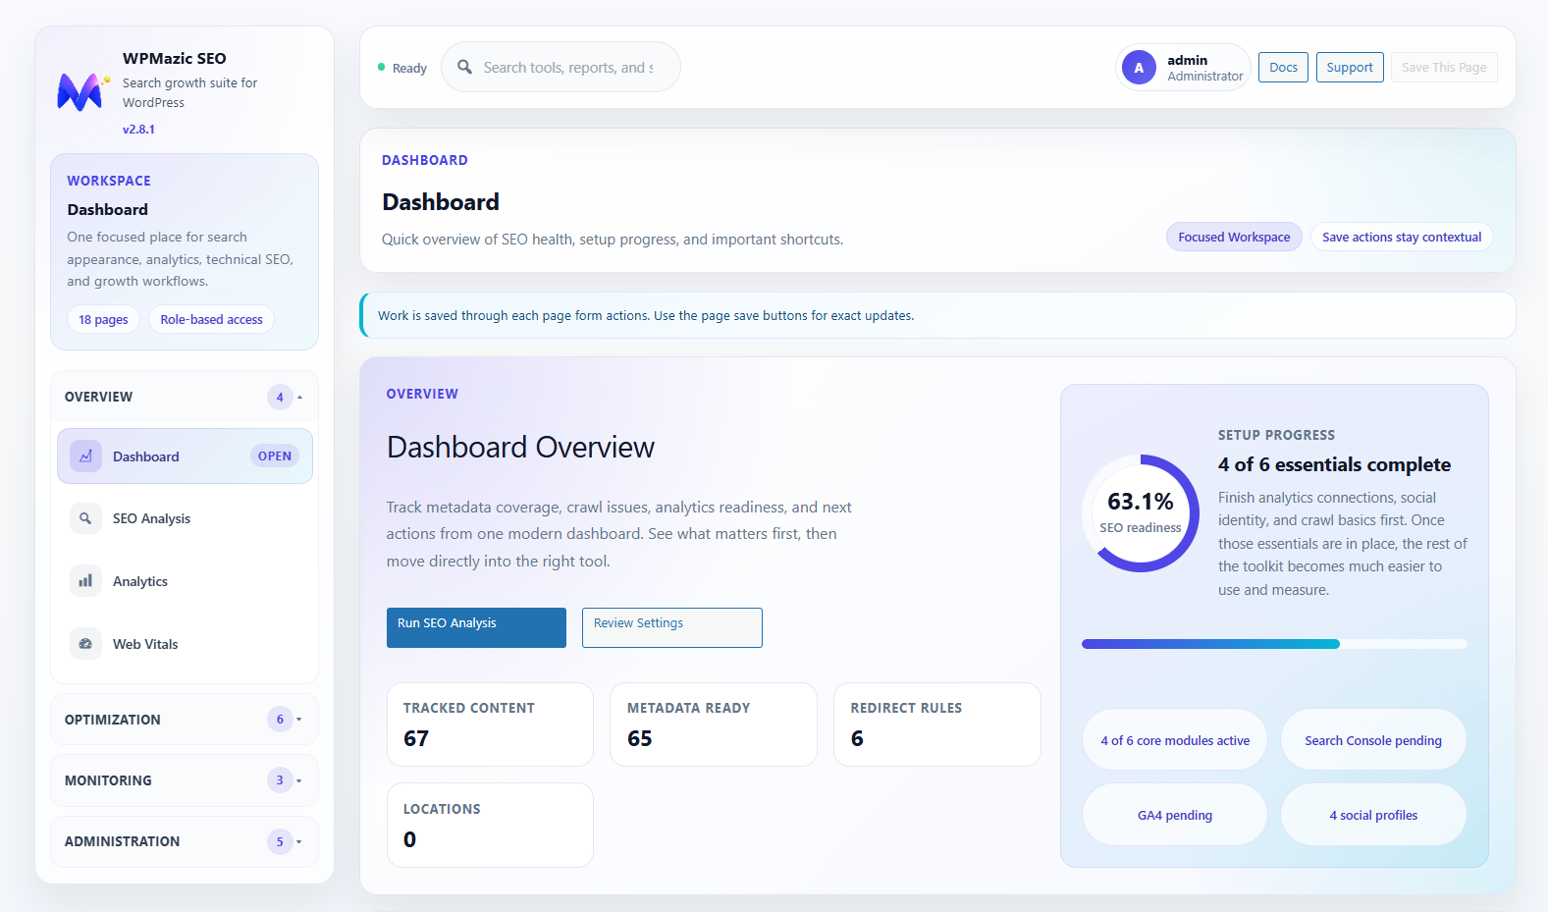Open the Dashboard menu item
1548x912 pixels.
pos(185,456)
